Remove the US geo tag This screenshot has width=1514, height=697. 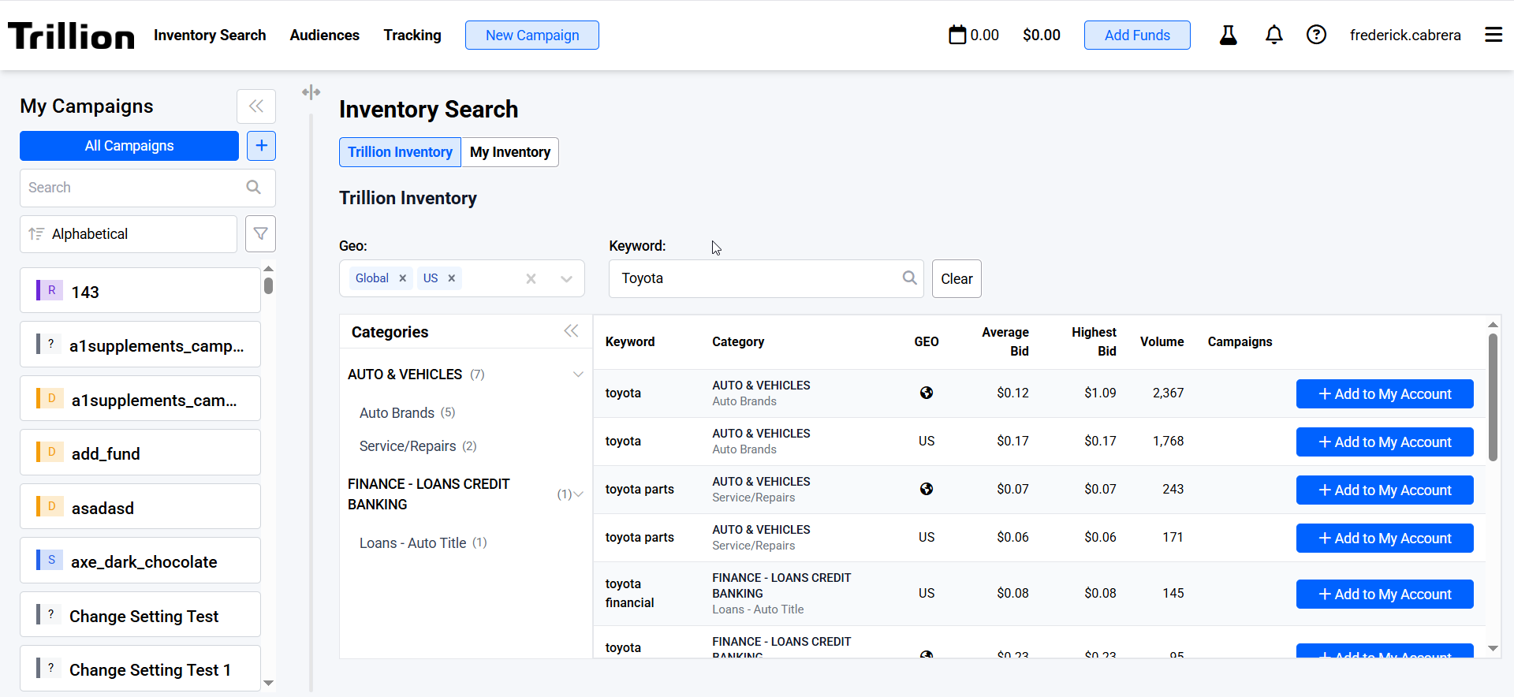[452, 278]
